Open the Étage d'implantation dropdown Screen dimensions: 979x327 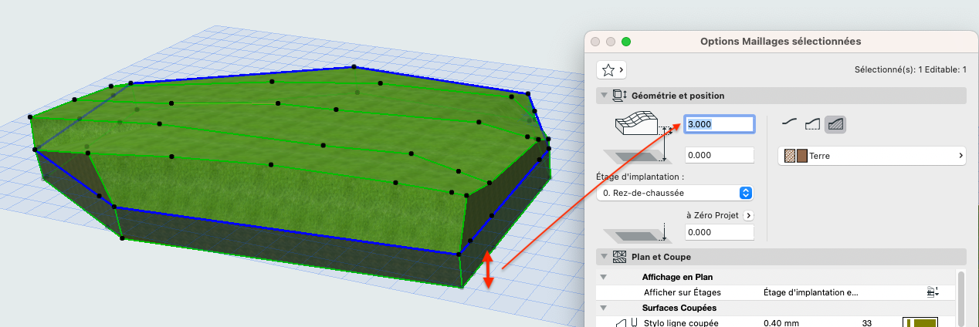675,192
